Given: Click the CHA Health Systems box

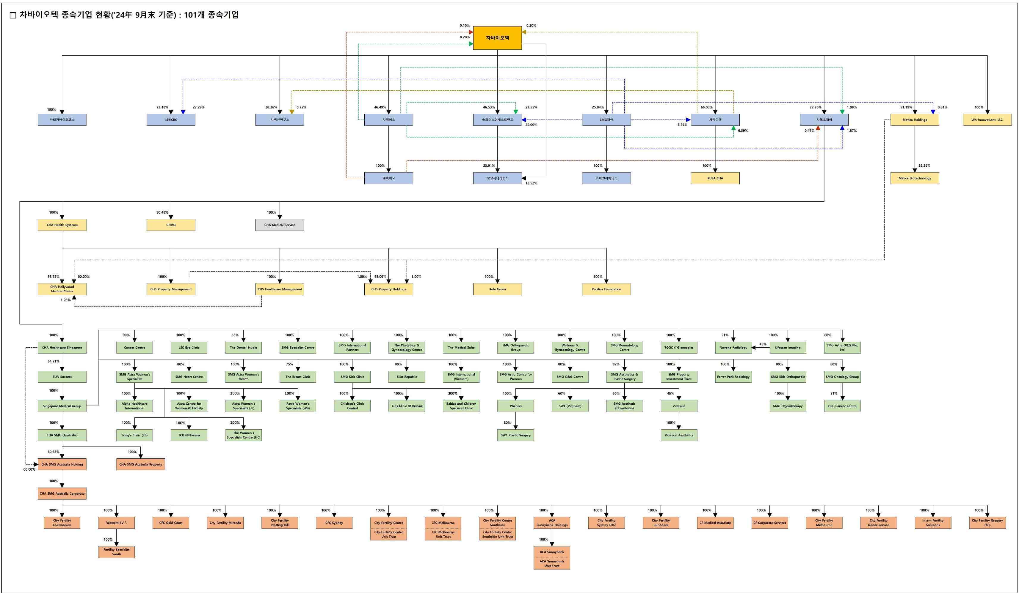Looking at the screenshot, I should [62, 225].
